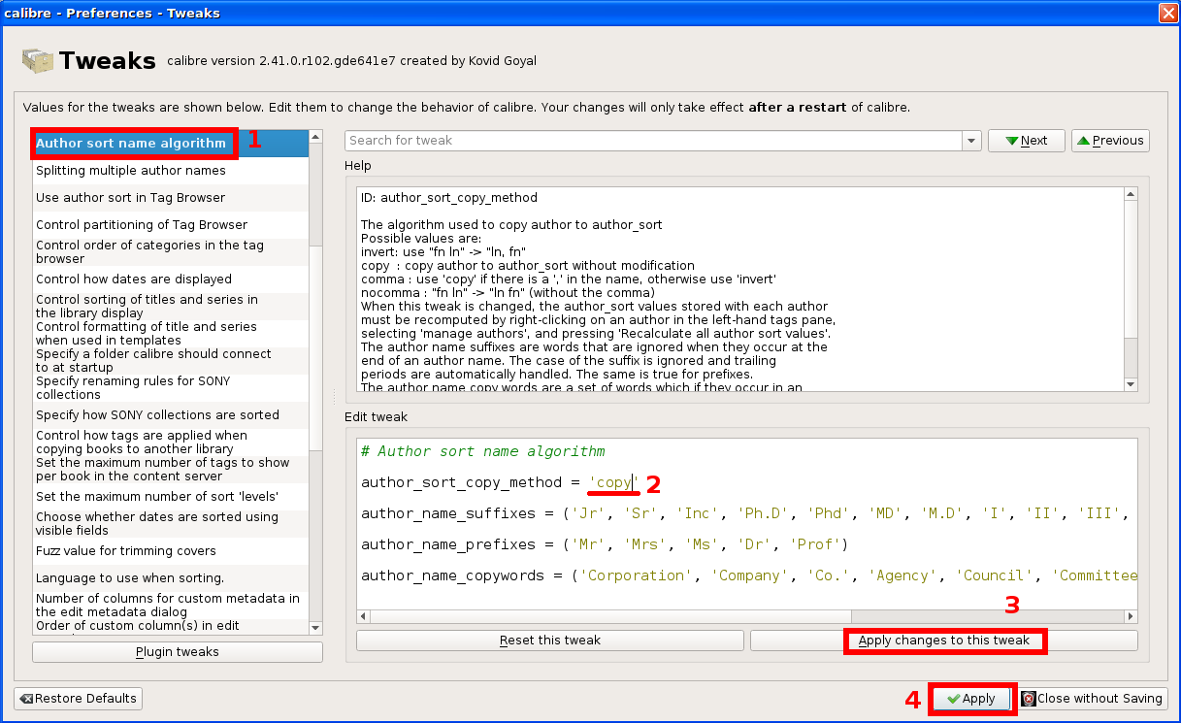Click author_name_copywords line in editor
Viewport: 1181px width, 723px height.
click(747, 575)
